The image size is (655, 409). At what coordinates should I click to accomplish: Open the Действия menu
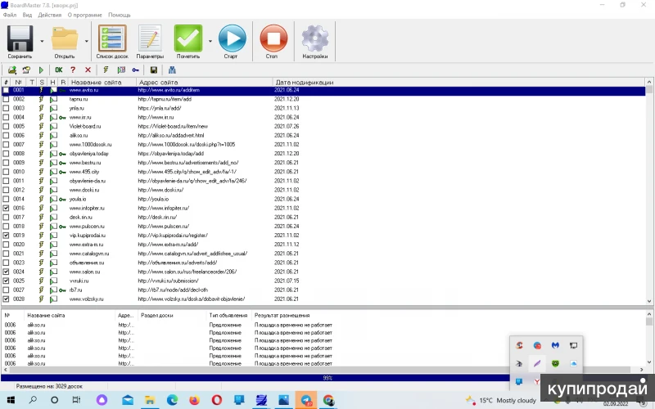point(49,15)
